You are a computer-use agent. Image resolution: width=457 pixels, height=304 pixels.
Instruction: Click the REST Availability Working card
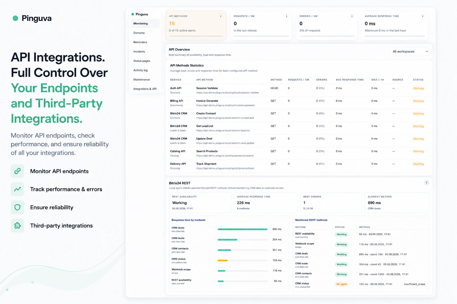200,203
